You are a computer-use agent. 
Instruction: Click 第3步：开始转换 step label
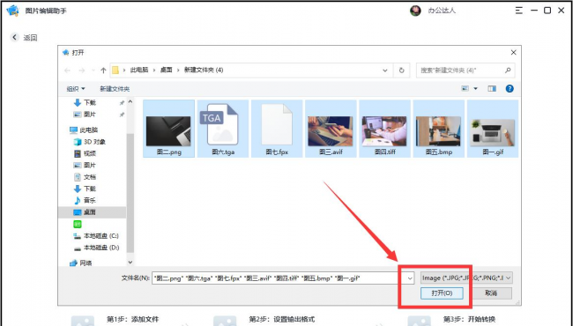point(469,320)
